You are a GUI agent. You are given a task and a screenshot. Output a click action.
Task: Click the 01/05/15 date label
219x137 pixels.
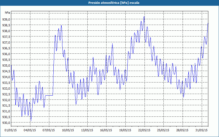coord(11,130)
